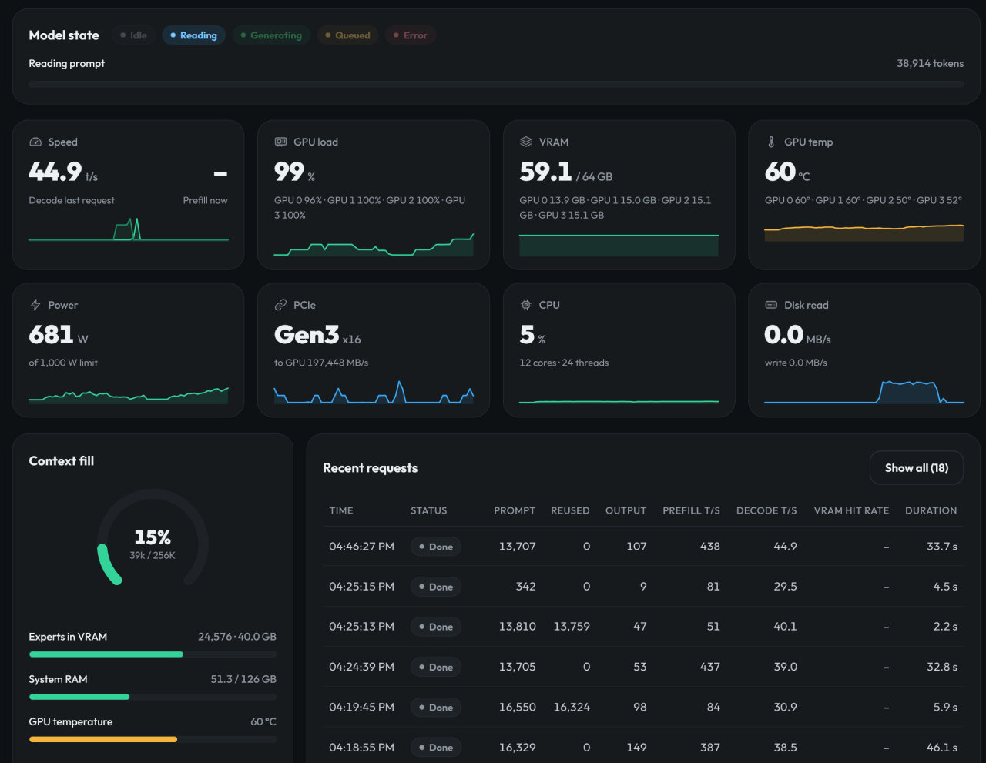Select the Generating model state pill
The height and width of the screenshot is (763, 986).
[271, 35]
